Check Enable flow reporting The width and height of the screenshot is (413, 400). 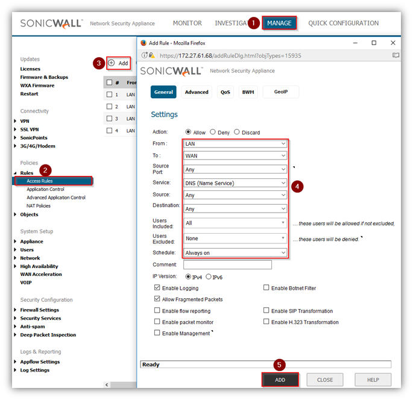click(157, 310)
